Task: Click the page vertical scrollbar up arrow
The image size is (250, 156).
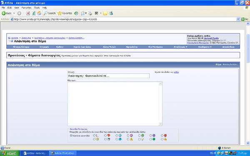Action: point(248,24)
